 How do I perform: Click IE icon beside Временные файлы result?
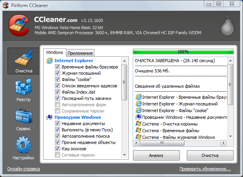click(x=139, y=97)
